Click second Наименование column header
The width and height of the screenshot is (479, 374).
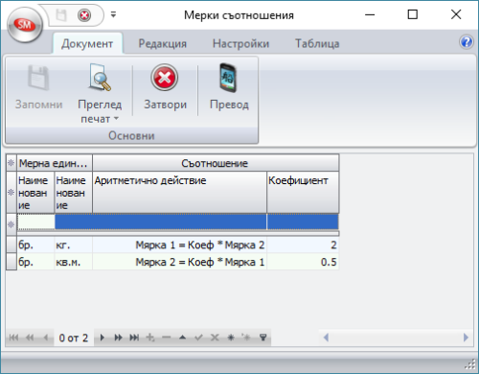74,192
